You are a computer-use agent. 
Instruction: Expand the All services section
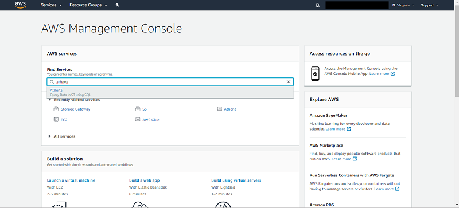[x=62, y=136]
